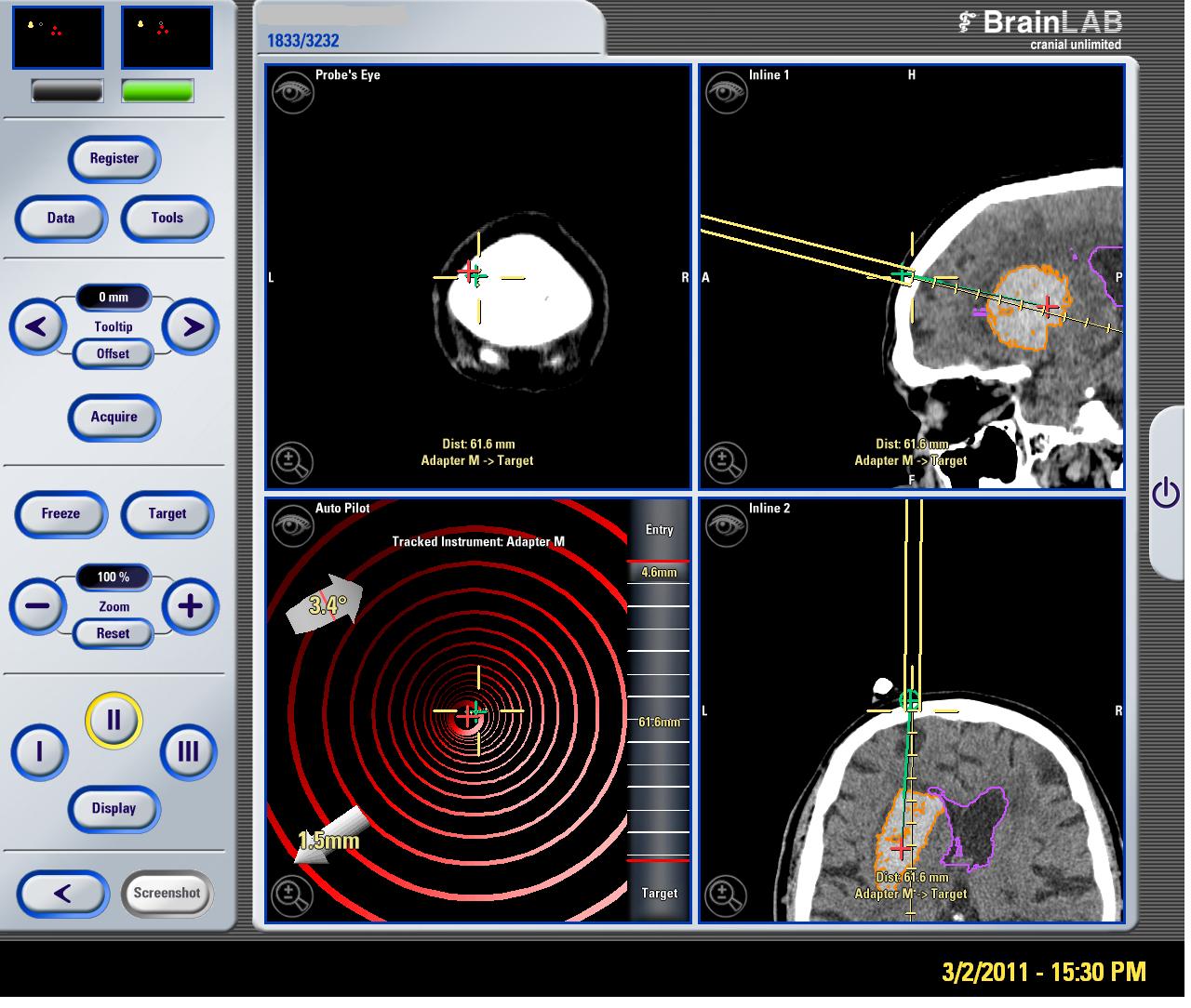Image resolution: width=1191 pixels, height=1008 pixels.
Task: Zoom in using the plus button
Action: tap(191, 607)
